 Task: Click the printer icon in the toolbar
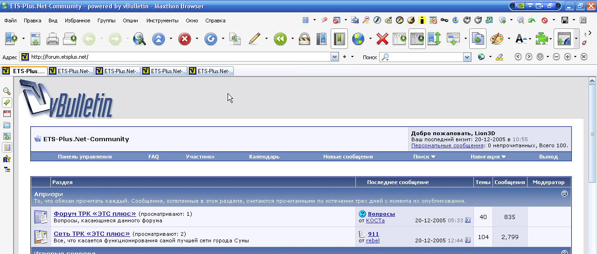click(53, 39)
